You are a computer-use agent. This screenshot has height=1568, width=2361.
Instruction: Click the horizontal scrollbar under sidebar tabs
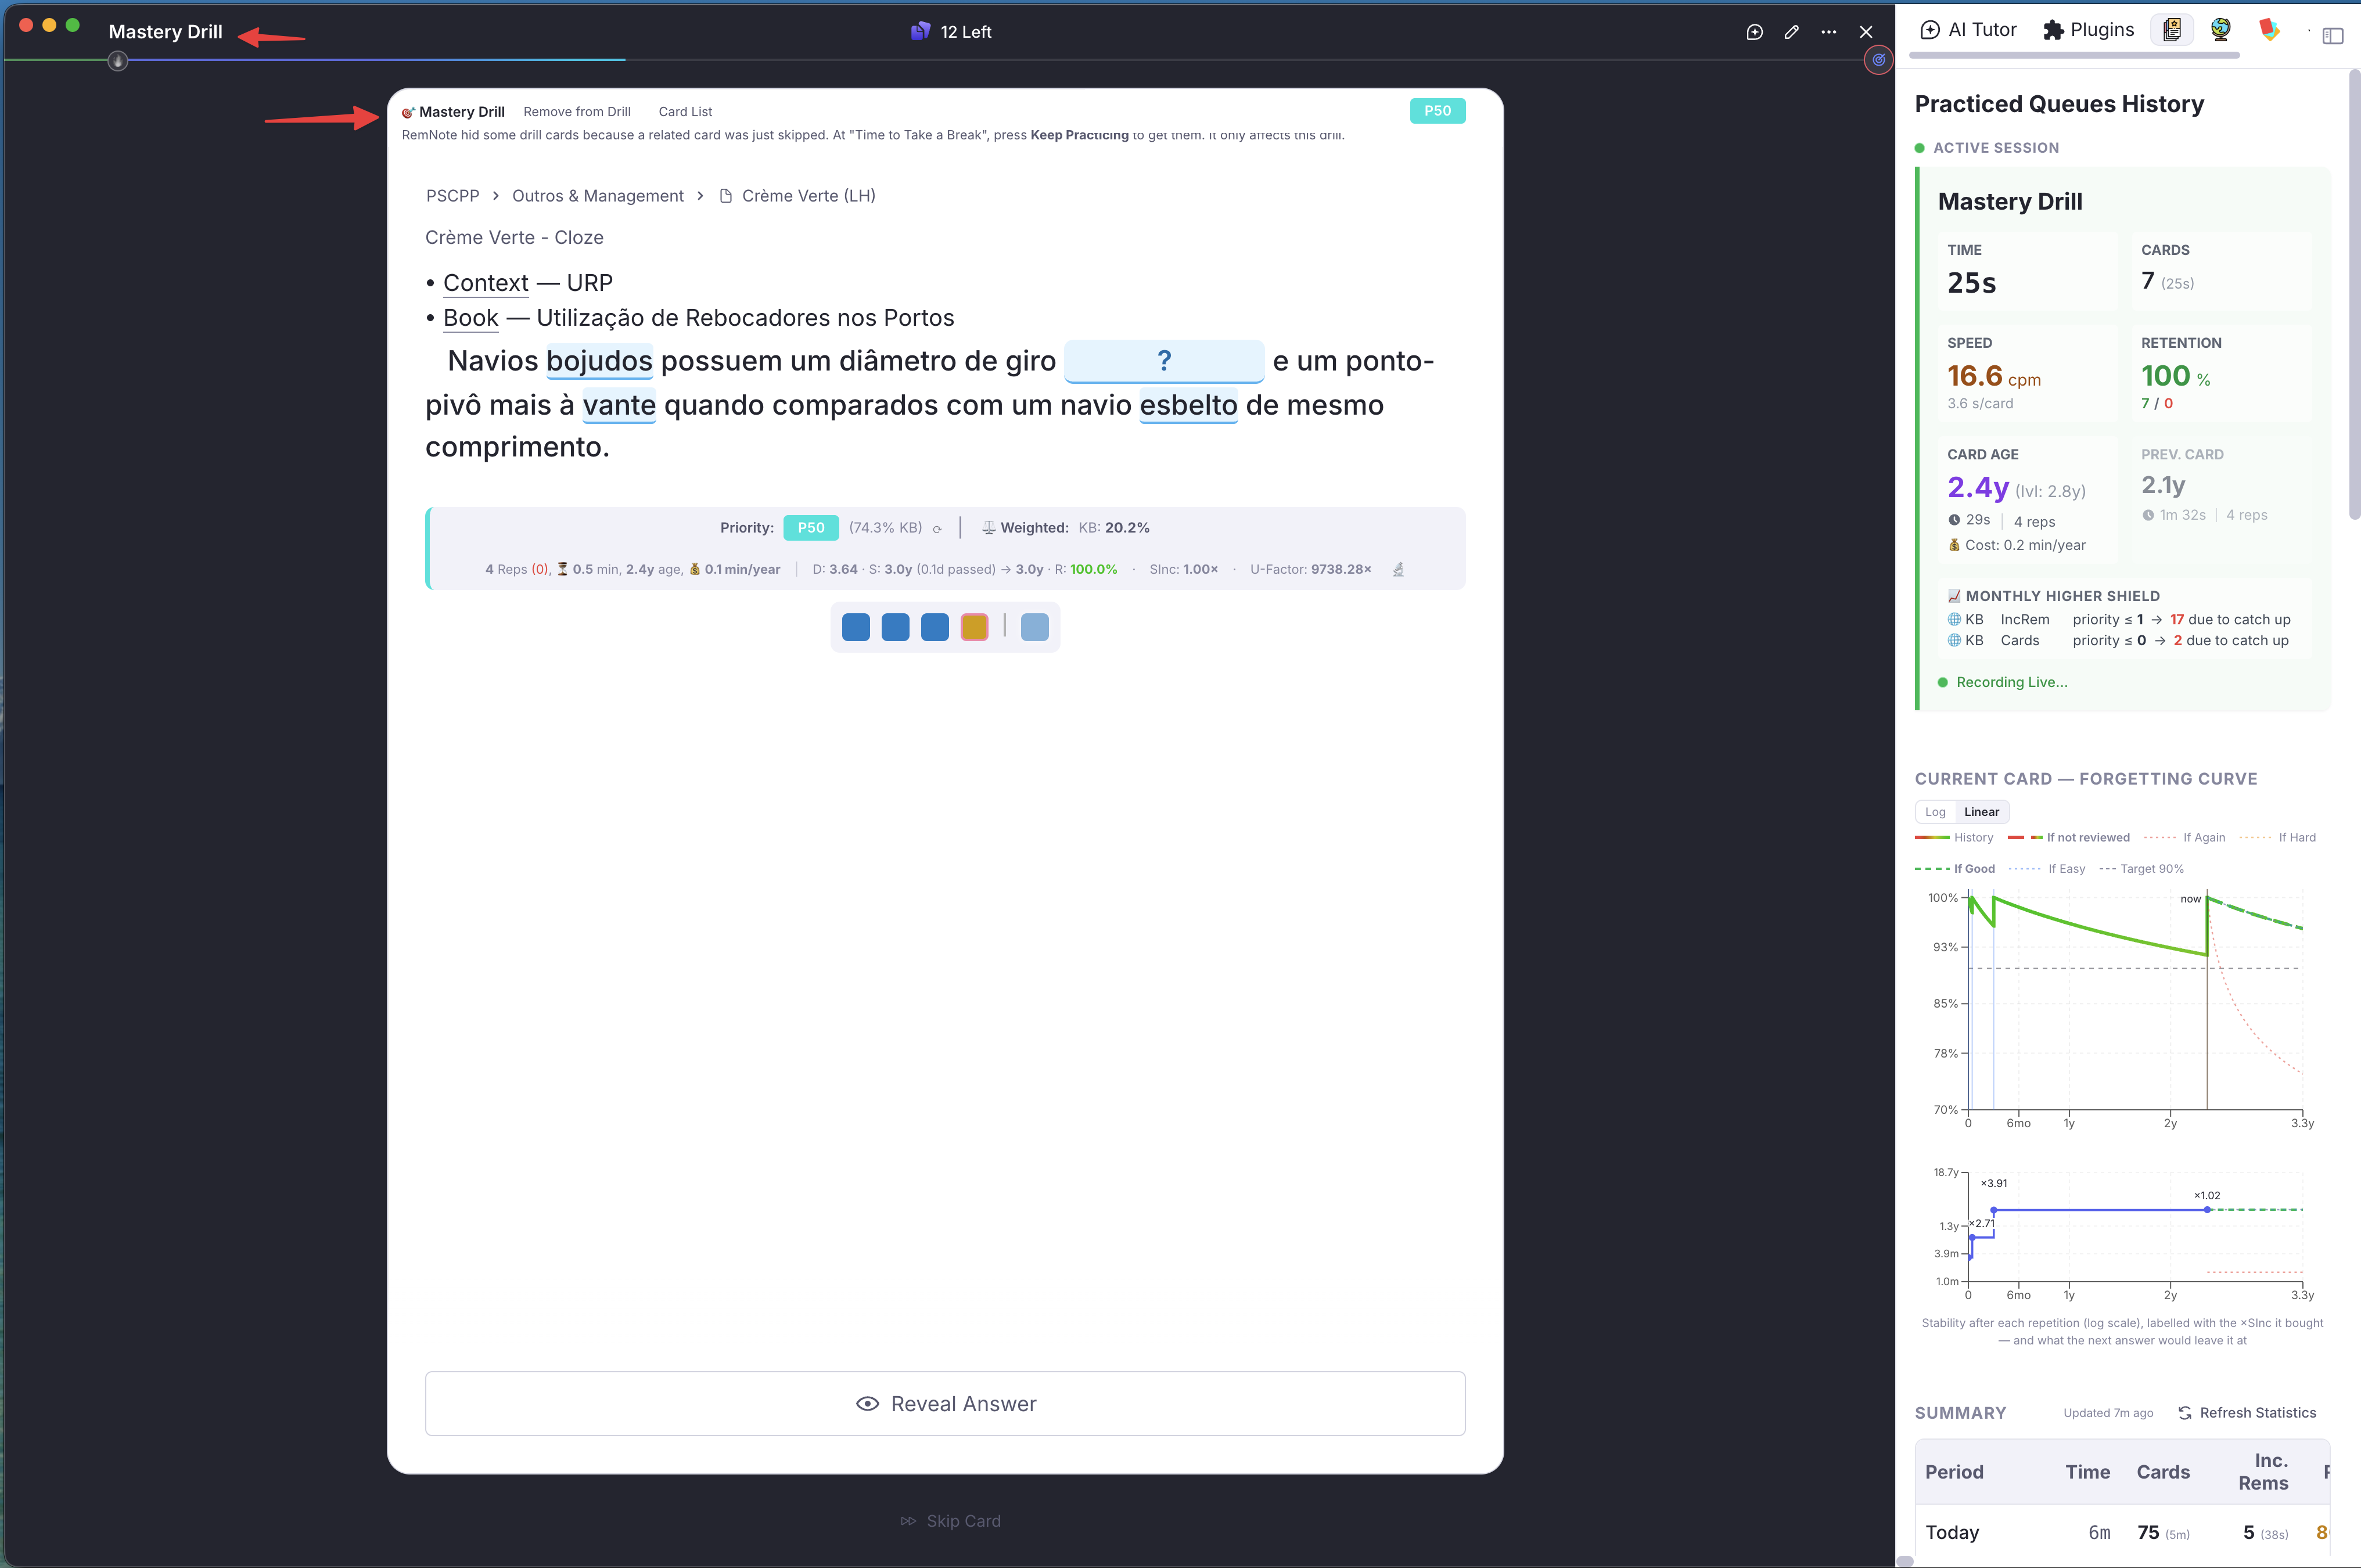pos(2074,56)
